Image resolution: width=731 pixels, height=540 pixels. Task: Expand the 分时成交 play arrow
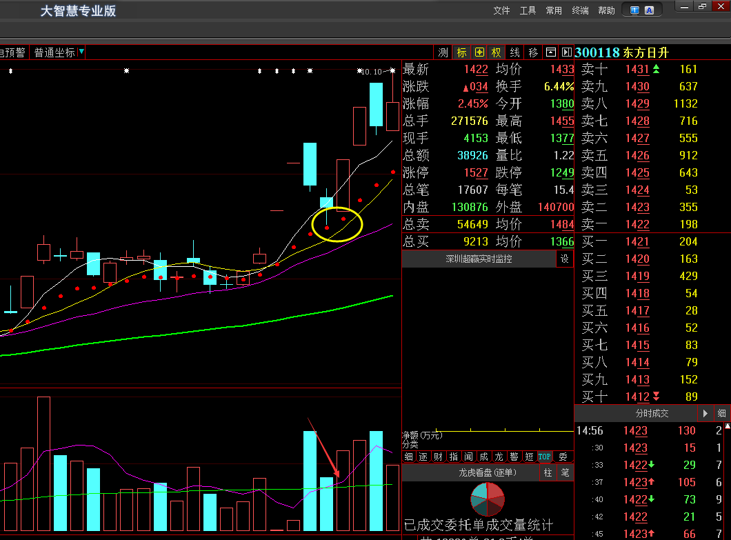tap(705, 413)
